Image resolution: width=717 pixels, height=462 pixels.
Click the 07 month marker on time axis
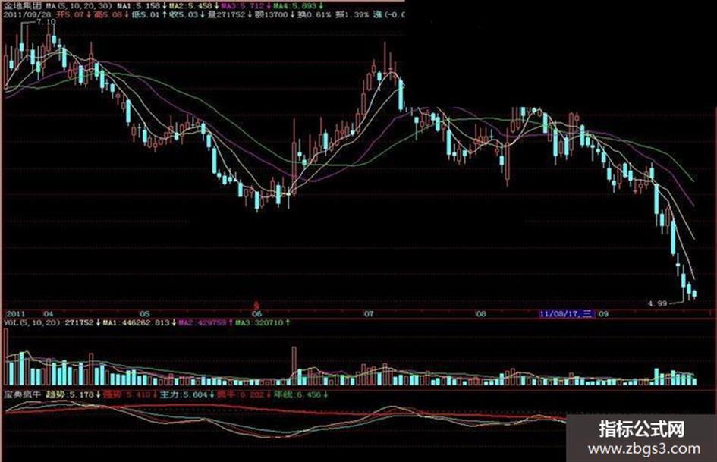369,314
